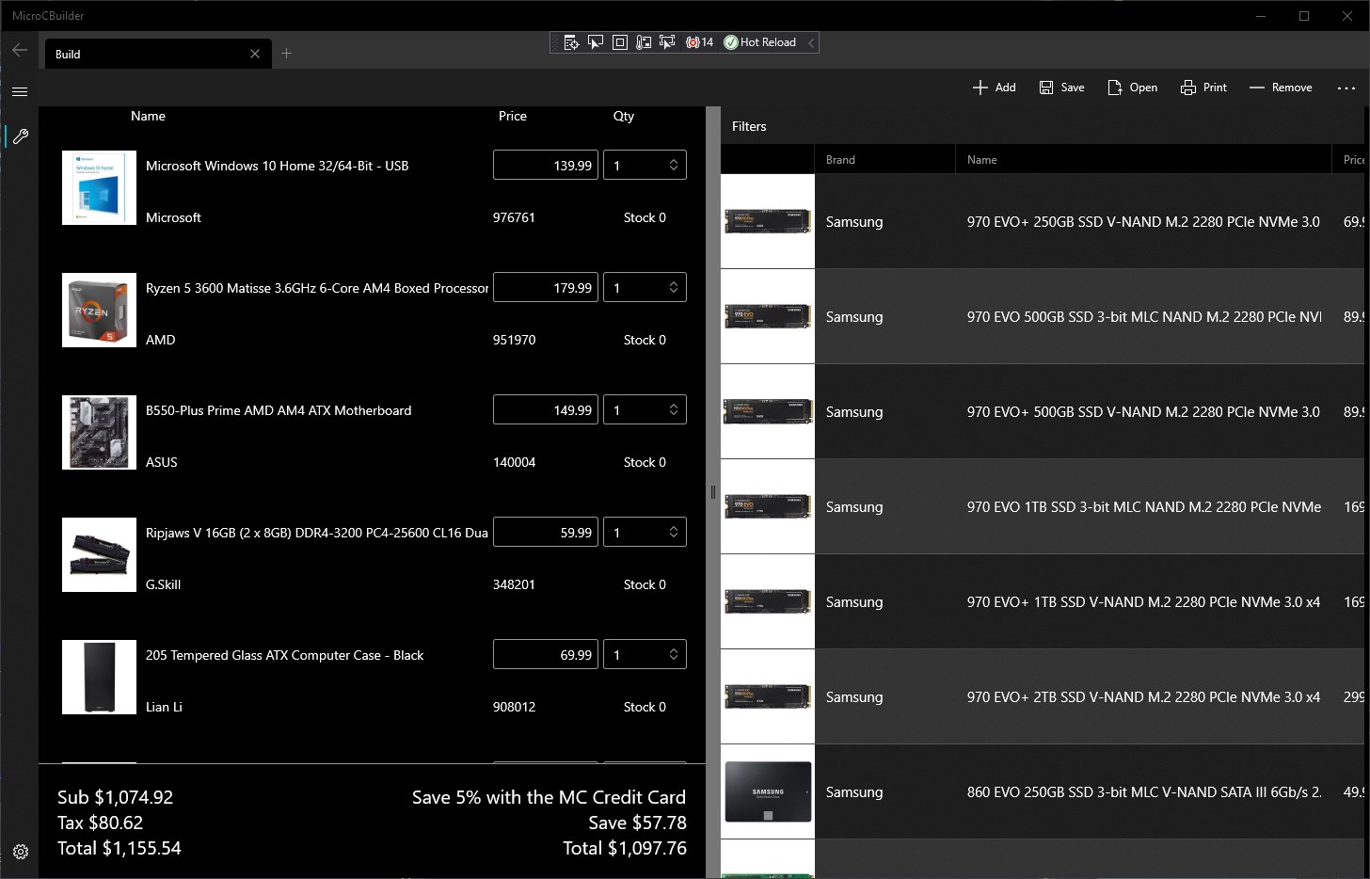Open the settings gear

[21, 852]
